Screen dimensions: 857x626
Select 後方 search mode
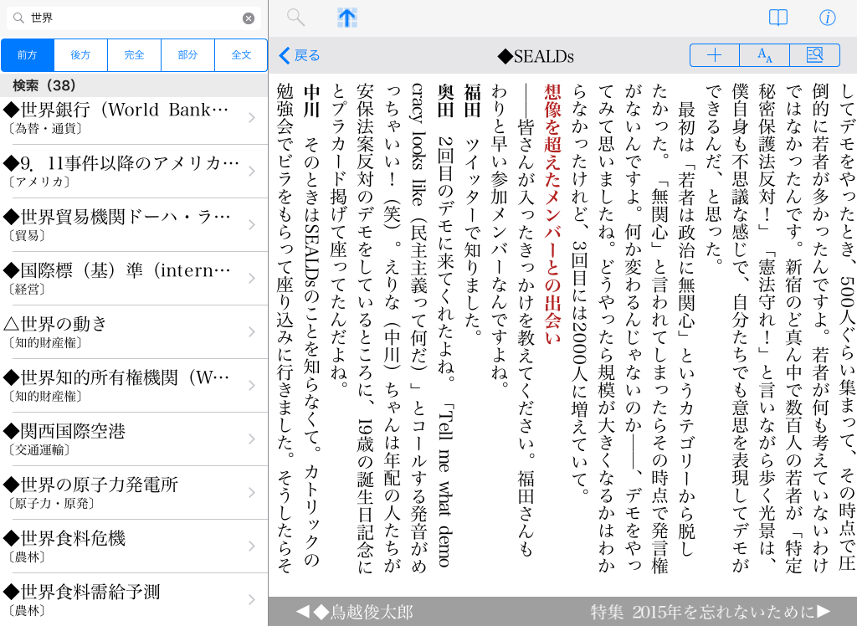(x=80, y=55)
